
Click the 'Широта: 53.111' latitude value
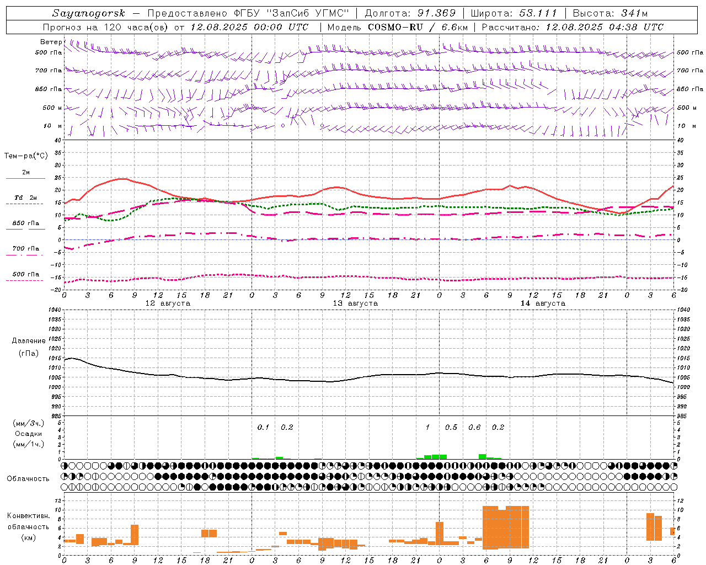[x=514, y=13]
